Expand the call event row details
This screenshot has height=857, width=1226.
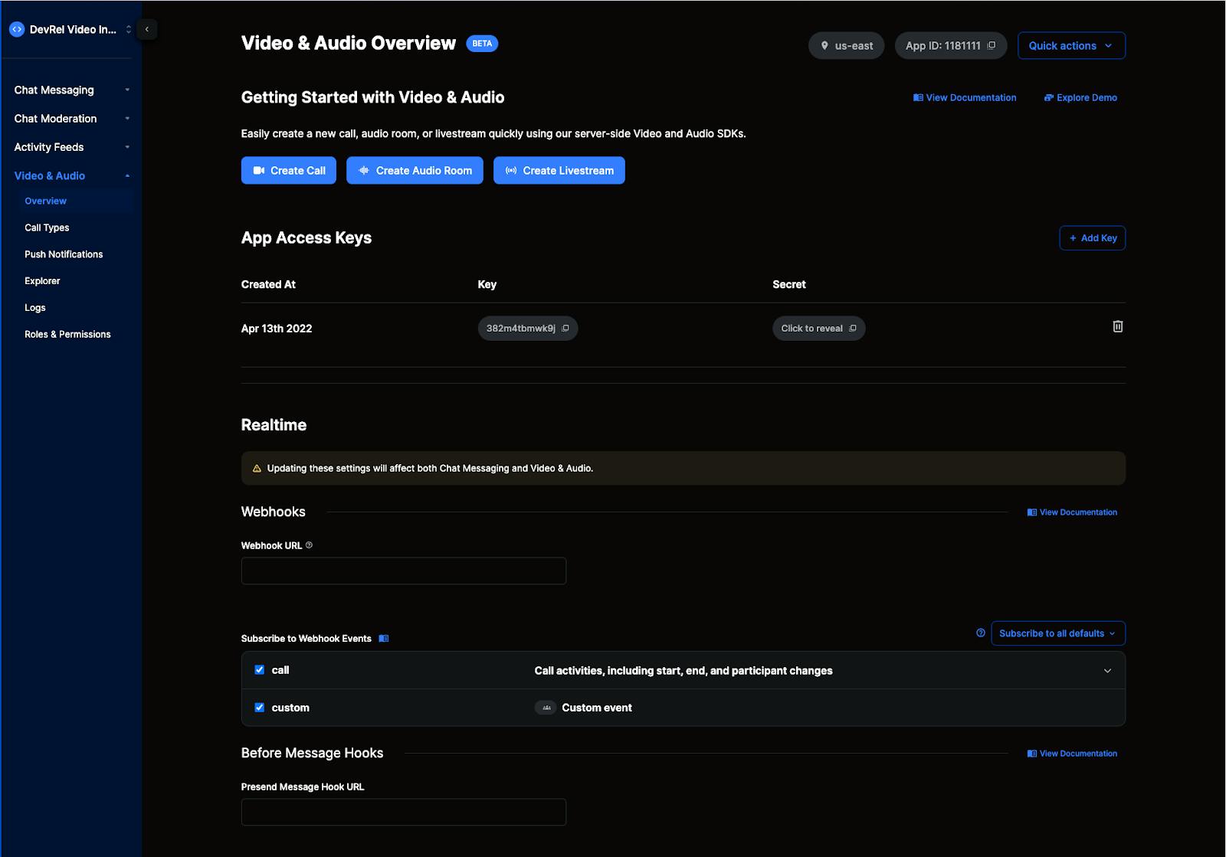point(1106,670)
